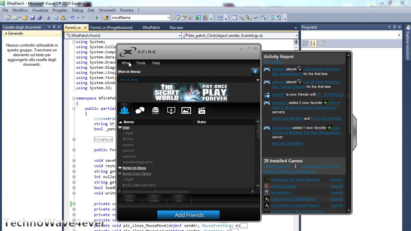Image resolution: width=411 pixels, height=231 pixels.
Task: Open the Help menu in Xfire window
Action: point(156,63)
